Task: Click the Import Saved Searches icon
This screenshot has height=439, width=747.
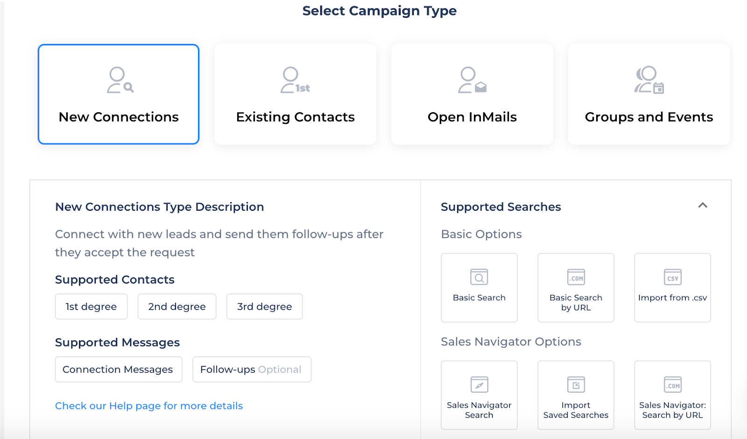Action: click(x=576, y=384)
